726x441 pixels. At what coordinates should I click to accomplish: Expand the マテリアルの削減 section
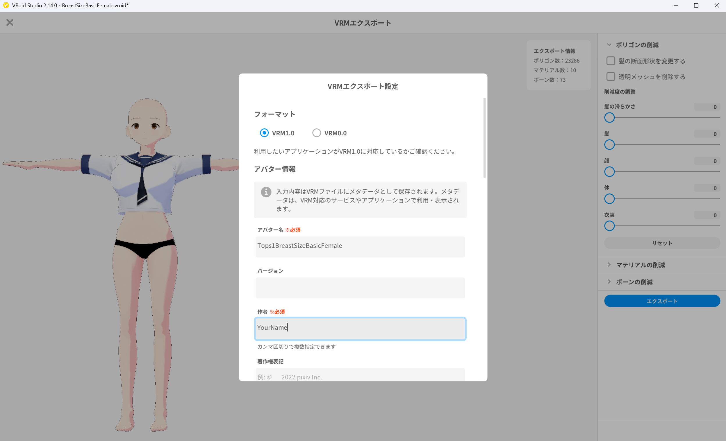609,265
